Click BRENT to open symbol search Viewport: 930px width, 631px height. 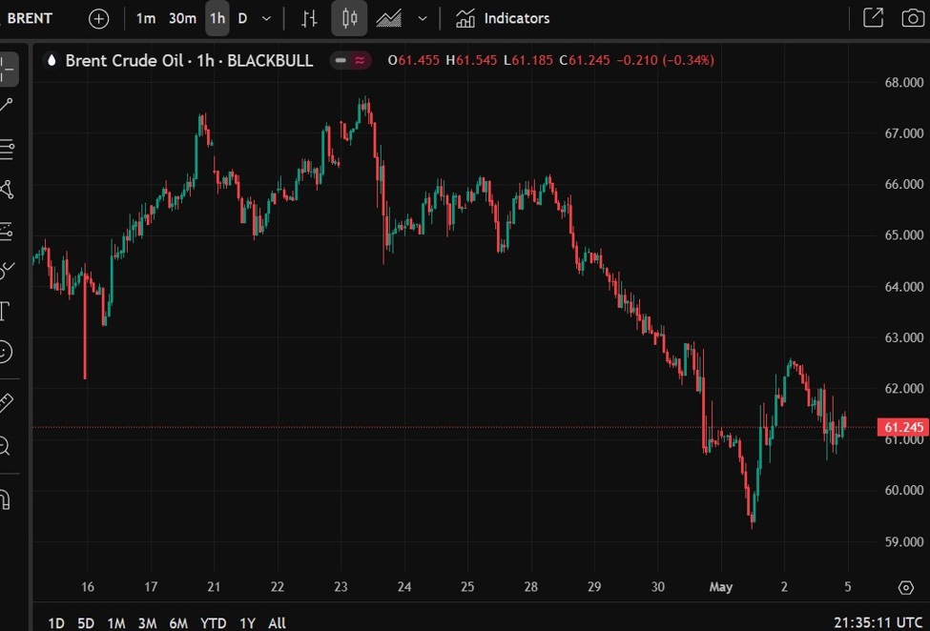[30, 17]
